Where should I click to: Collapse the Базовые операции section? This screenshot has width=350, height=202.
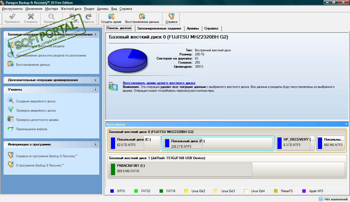coord(95,35)
